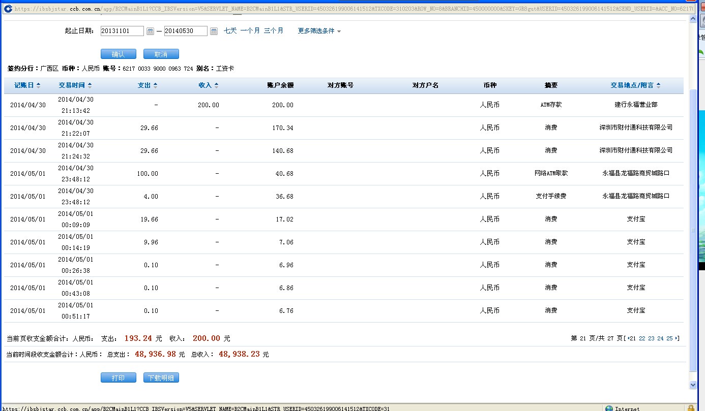Sort table by 支出 column
The image size is (705, 411).
148,85
